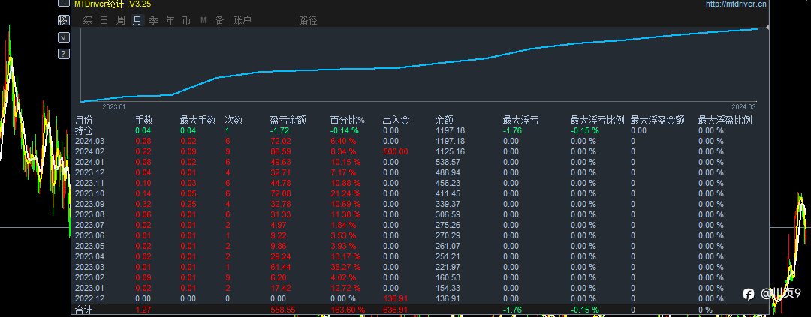Click the 最大浮盈金额 column header

click(x=658, y=121)
